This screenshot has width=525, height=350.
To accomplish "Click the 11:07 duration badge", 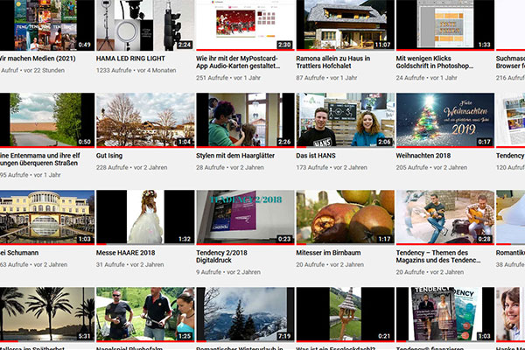I will tap(382, 45).
